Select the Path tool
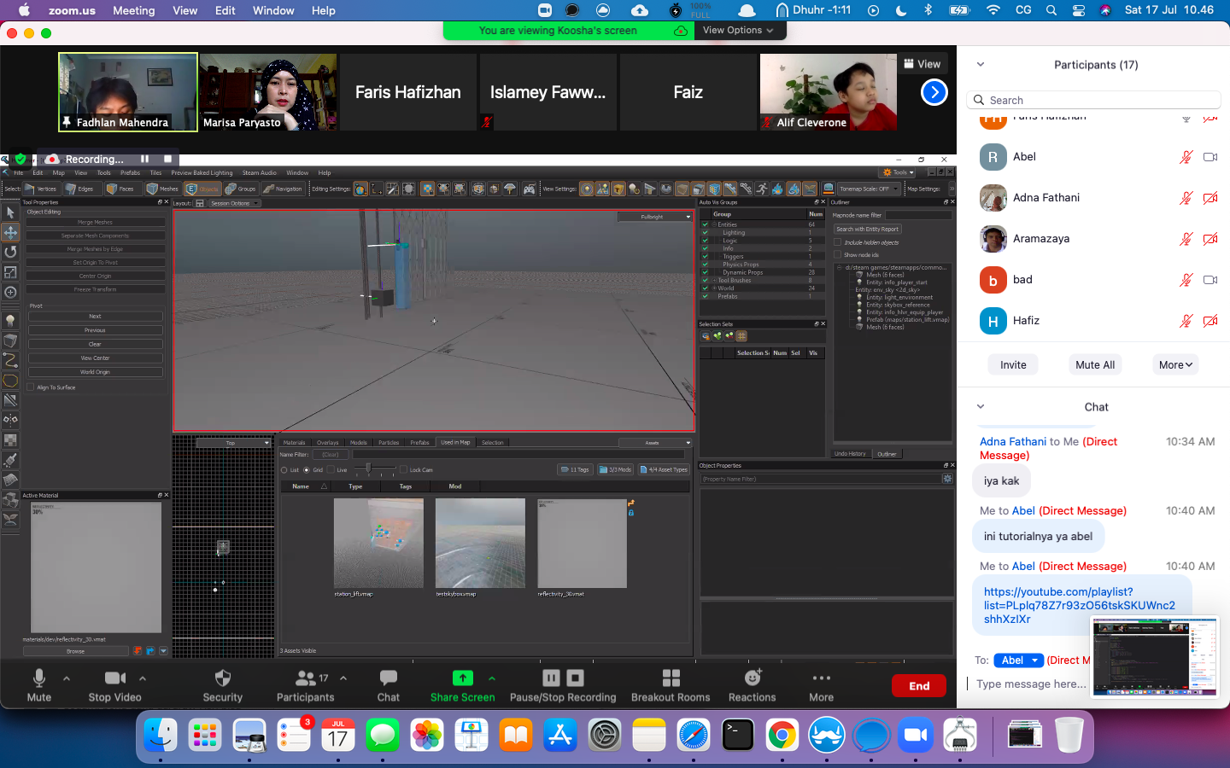The width and height of the screenshot is (1230, 768). click(10, 360)
